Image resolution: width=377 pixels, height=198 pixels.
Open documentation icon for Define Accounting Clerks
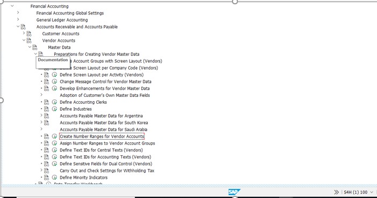(x=46, y=102)
